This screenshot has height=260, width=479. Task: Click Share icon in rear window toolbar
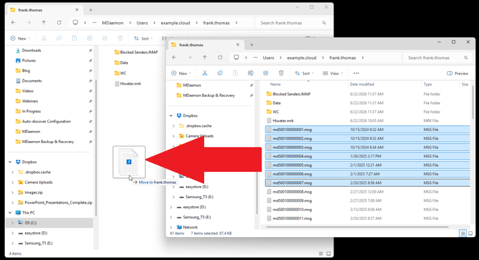click(x=105, y=38)
